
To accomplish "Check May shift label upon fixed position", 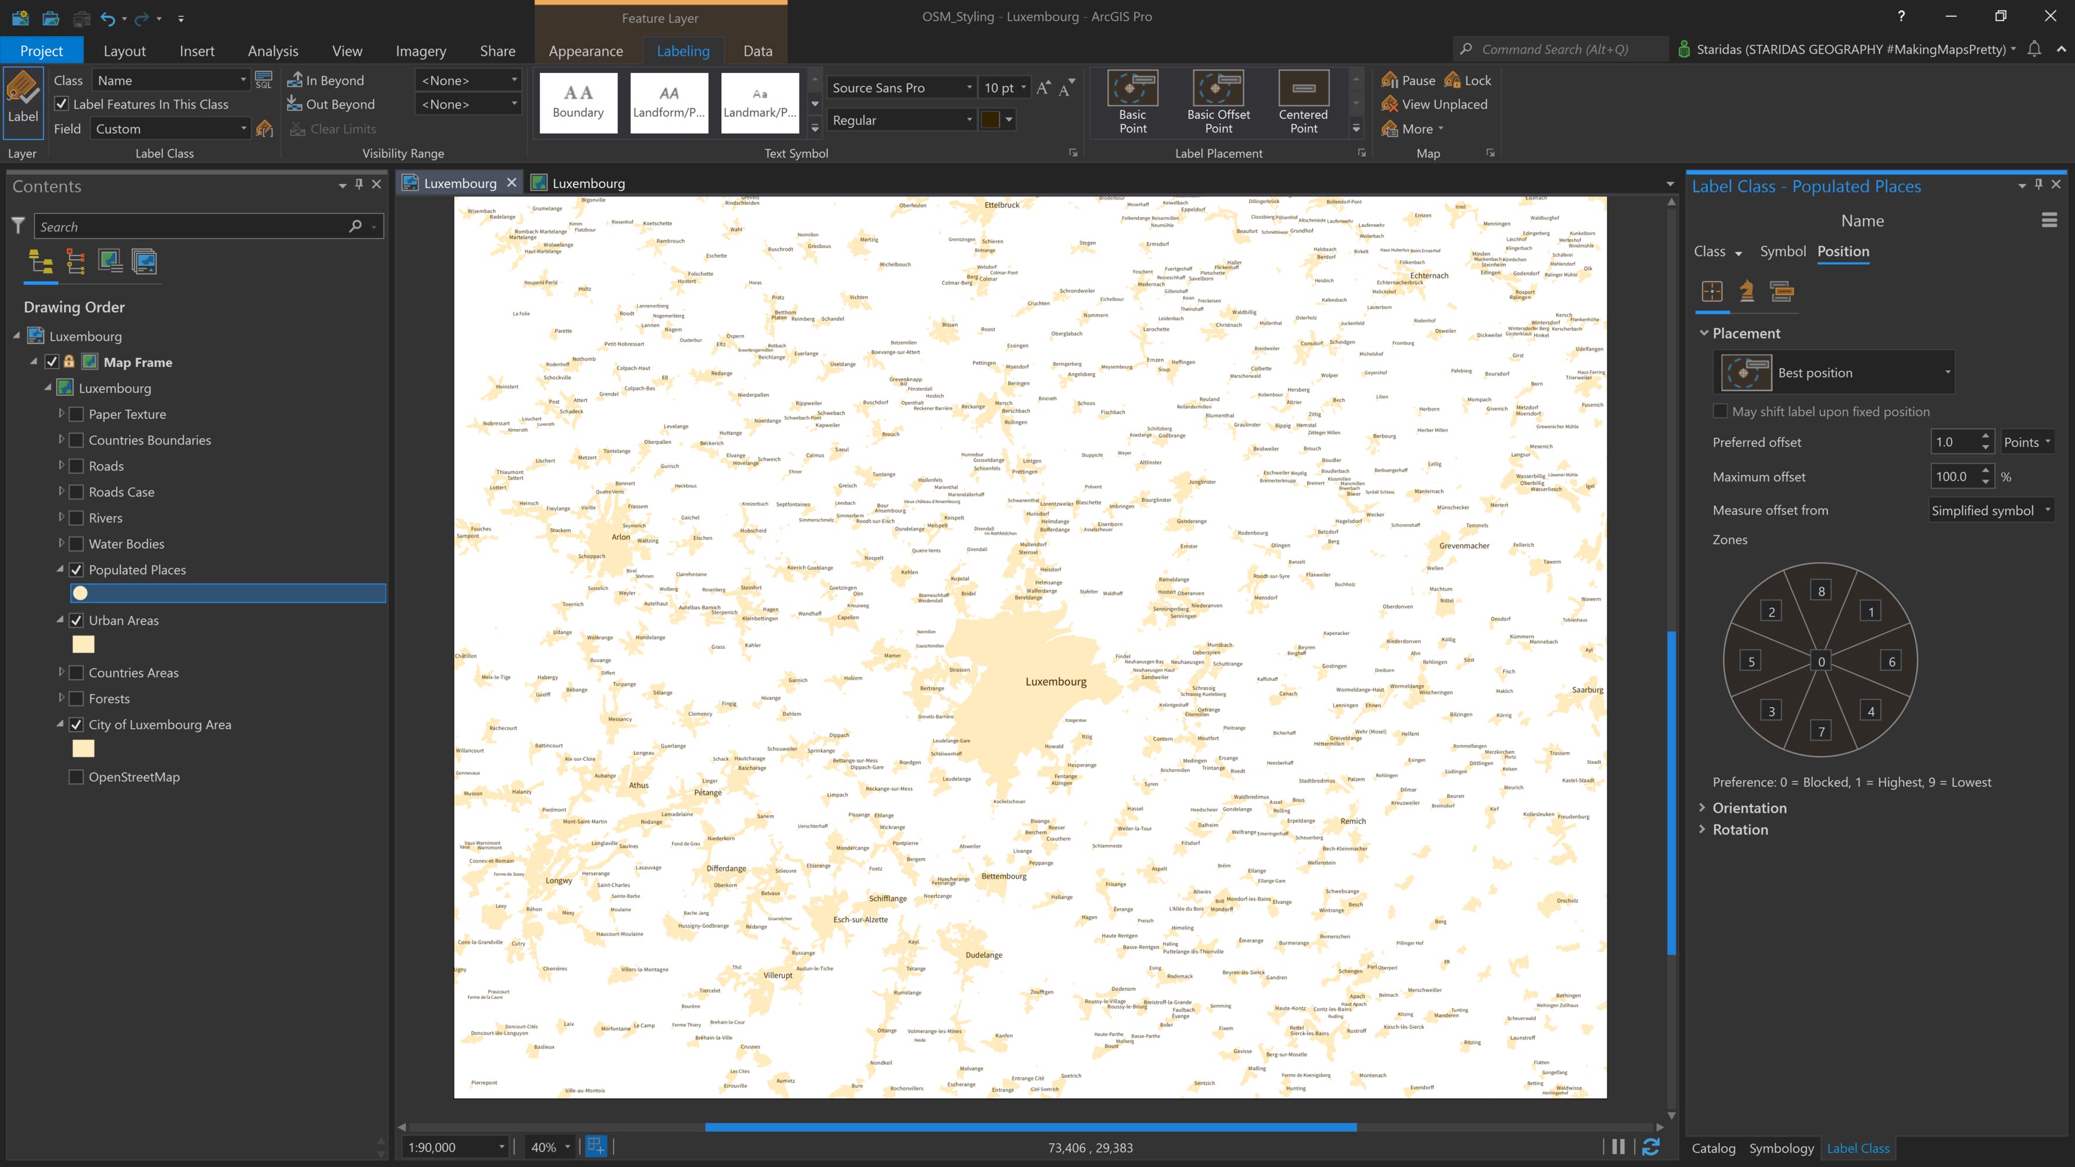I will tap(1720, 411).
